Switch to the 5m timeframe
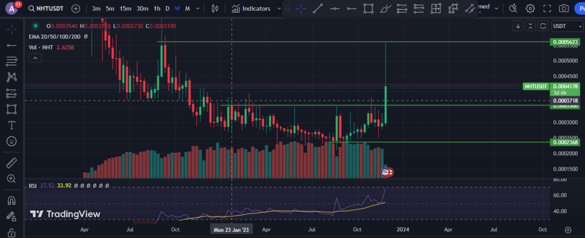 (x=110, y=9)
